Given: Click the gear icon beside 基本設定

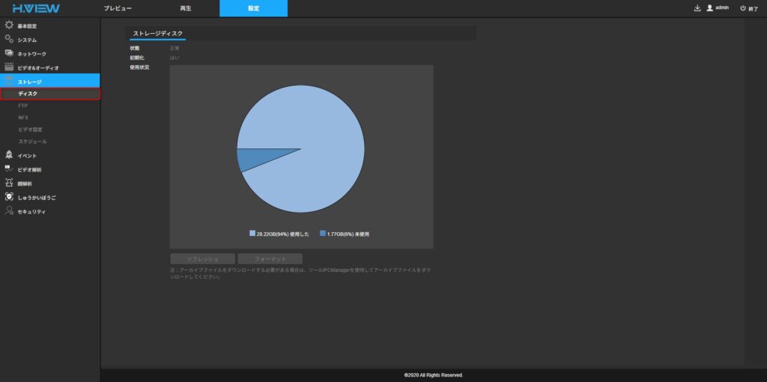Looking at the screenshot, I should 9,25.
